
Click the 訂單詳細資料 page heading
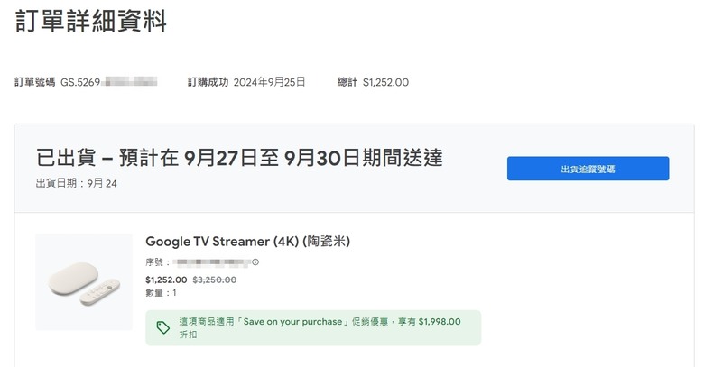[x=91, y=21]
